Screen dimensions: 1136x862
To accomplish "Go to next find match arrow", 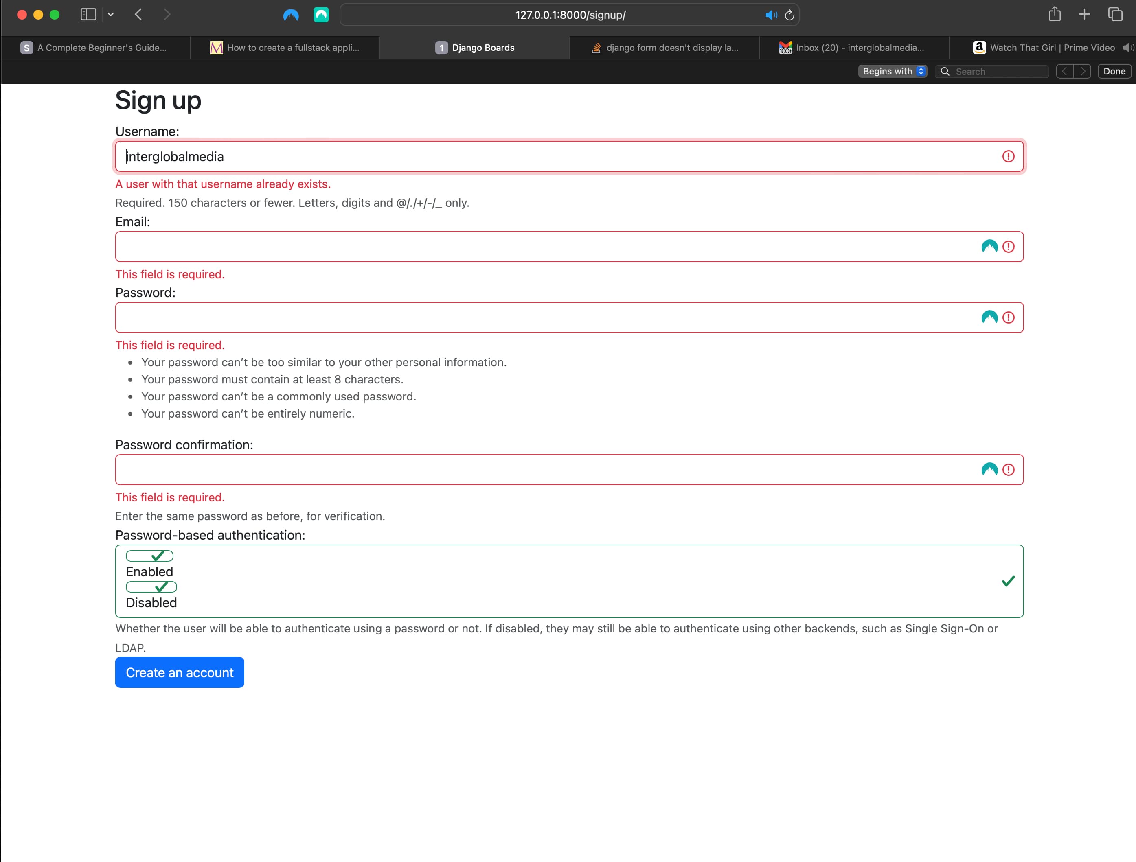I will pos(1083,71).
